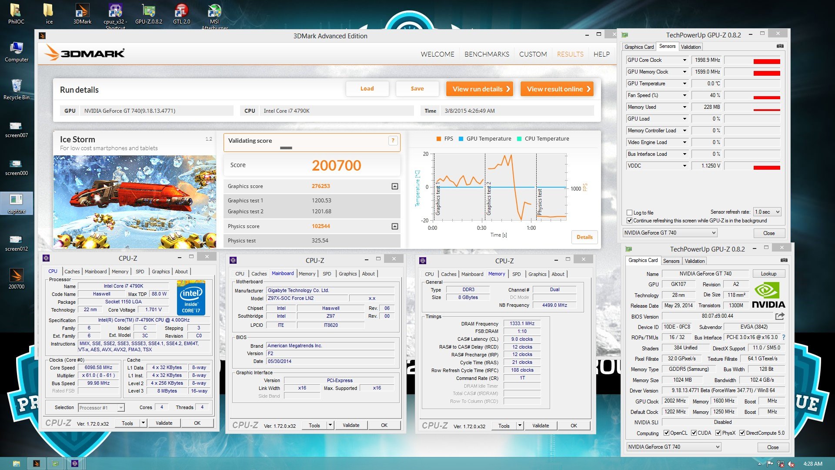
Task: Click the GPU-Z taskbar icon
Action: [x=56, y=463]
